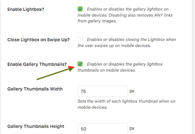This screenshot has width=195, height=134.
Task: Click the gray margin right of the settings panel
Action: pos(192,63)
